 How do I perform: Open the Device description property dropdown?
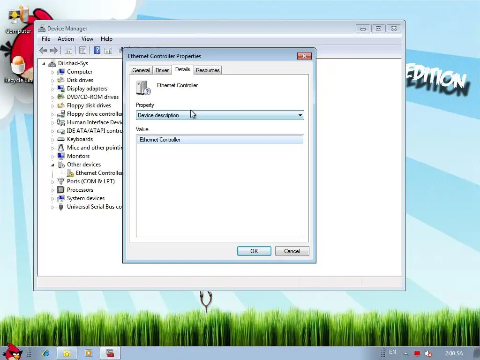pos(220,115)
